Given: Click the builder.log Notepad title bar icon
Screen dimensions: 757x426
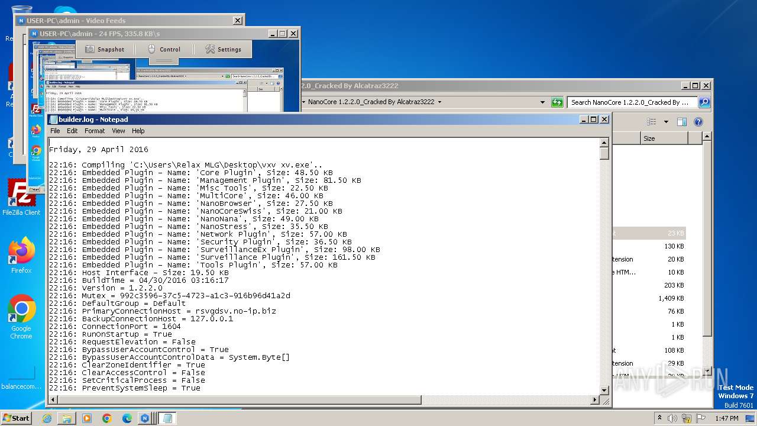Looking at the screenshot, I should (53, 120).
